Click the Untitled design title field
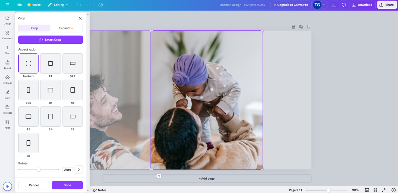398x193 pixels. 242,5
